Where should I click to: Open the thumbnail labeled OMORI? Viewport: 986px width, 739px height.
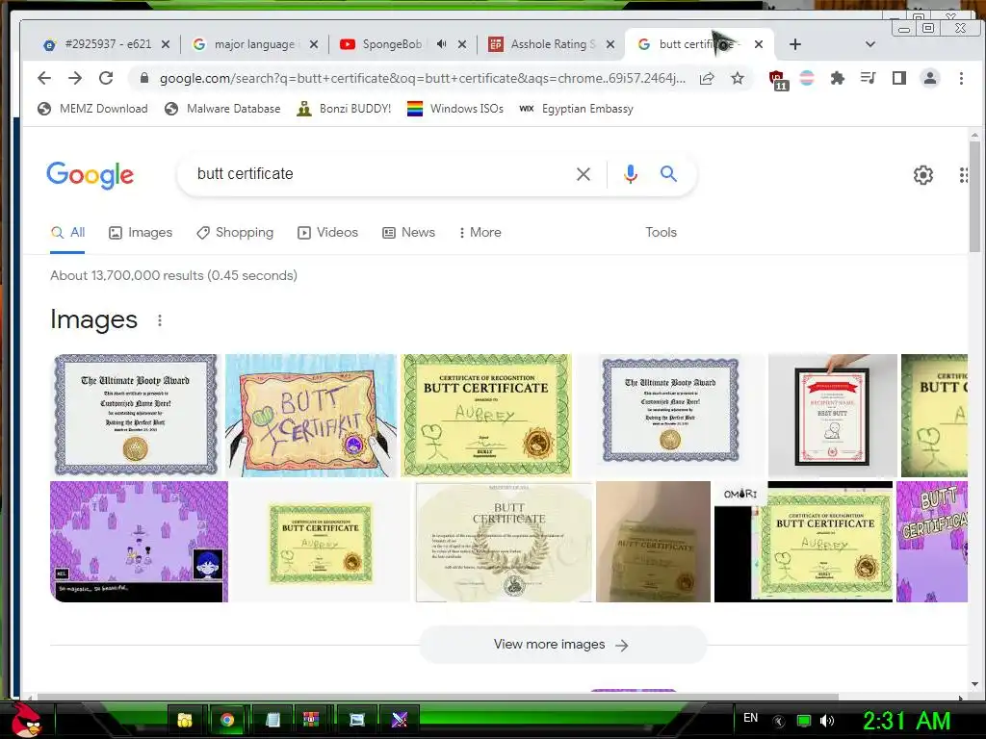coord(804,542)
